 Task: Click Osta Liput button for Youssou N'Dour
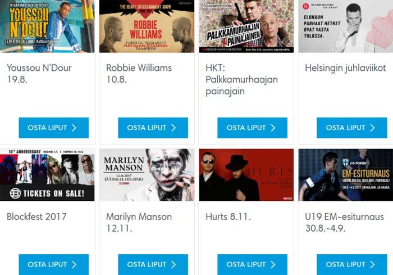click(54, 128)
